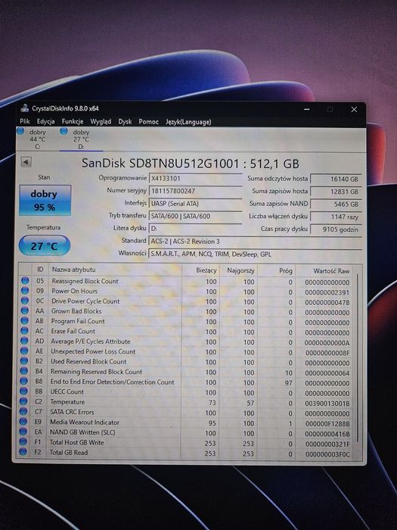Screen dimensions: 397x530
Task: Click the Tryb transferu field SATA/600
Action: coord(195,216)
